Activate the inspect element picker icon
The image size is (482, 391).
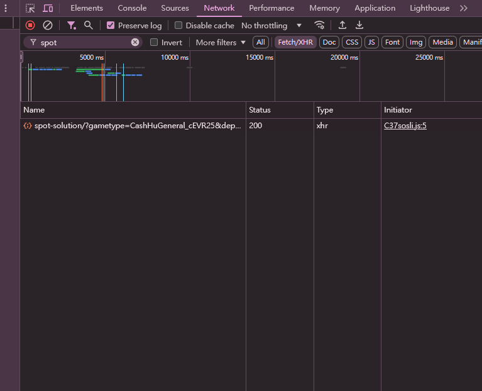tap(30, 8)
